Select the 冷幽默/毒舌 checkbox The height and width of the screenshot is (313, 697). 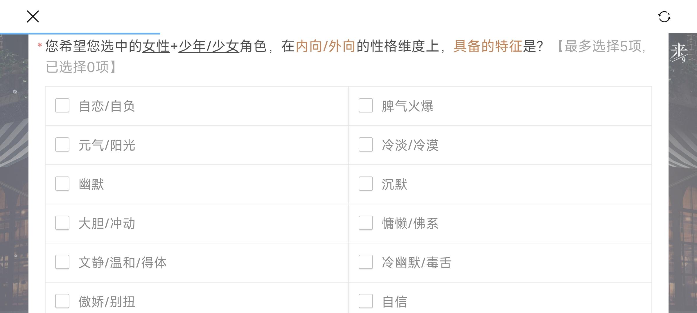(x=366, y=262)
